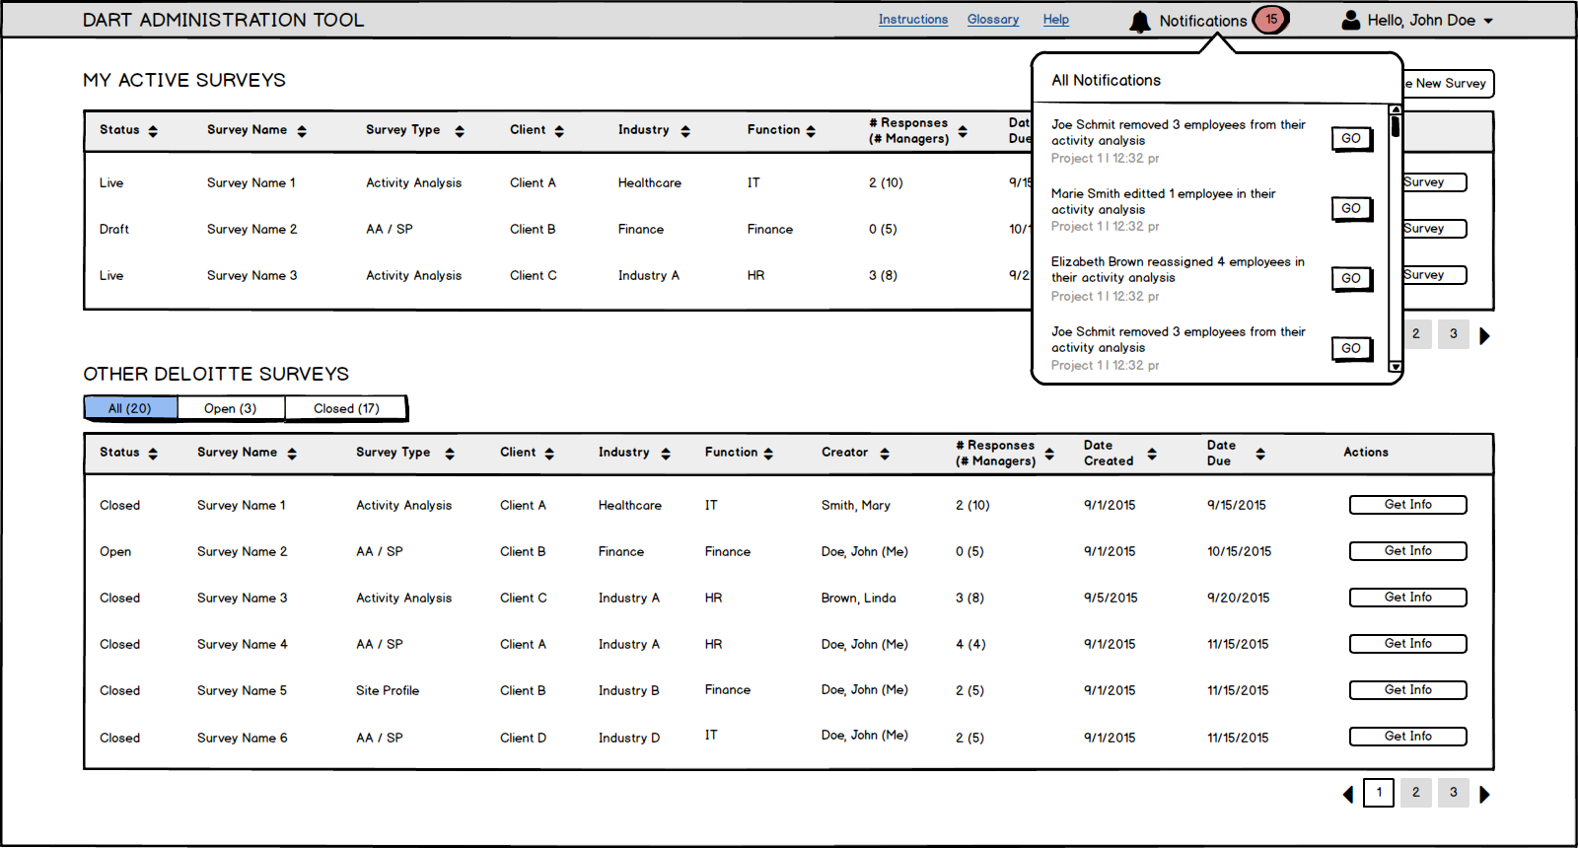Sort Other Deloitte Surveys by Date Due
The width and height of the screenshot is (1578, 848).
pos(1260,454)
